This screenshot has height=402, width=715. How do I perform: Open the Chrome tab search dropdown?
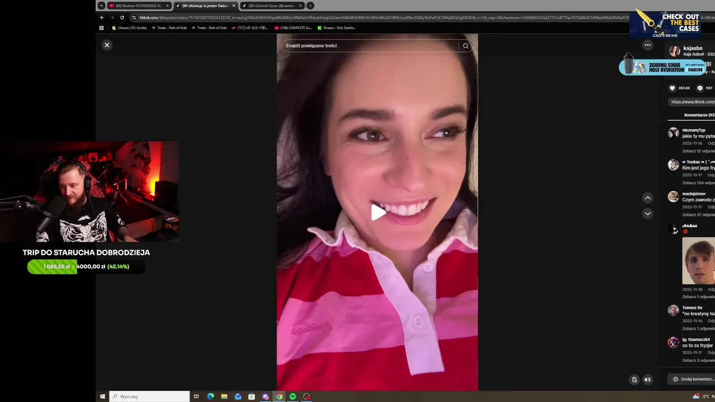(x=101, y=6)
